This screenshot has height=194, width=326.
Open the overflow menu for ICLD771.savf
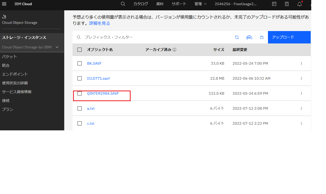click(x=301, y=78)
